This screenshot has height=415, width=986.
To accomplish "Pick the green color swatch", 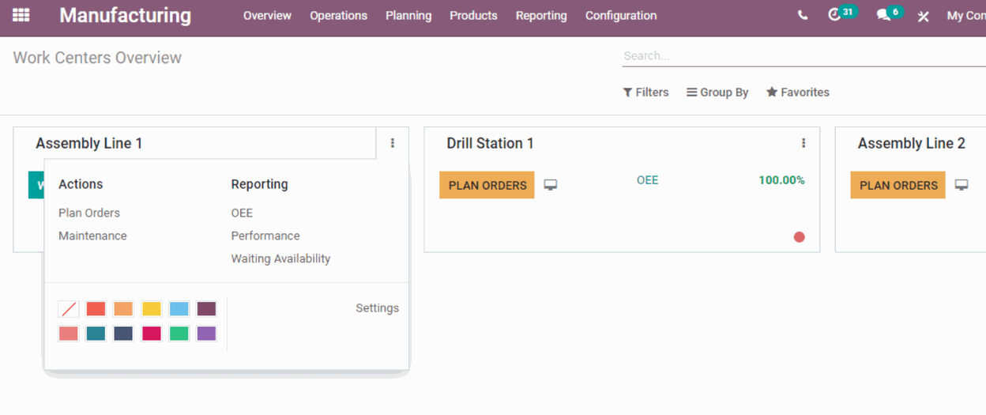I will click(x=179, y=334).
